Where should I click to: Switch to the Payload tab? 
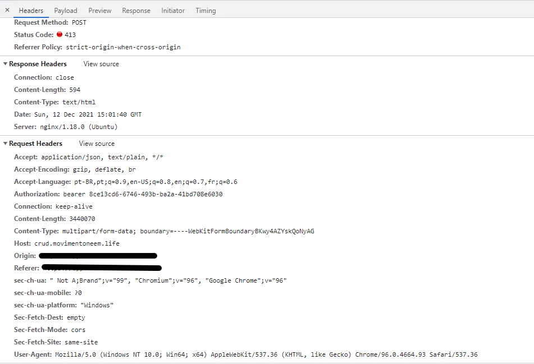(66, 11)
